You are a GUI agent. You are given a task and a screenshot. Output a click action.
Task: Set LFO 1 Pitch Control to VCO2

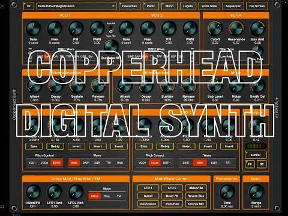click(44, 163)
